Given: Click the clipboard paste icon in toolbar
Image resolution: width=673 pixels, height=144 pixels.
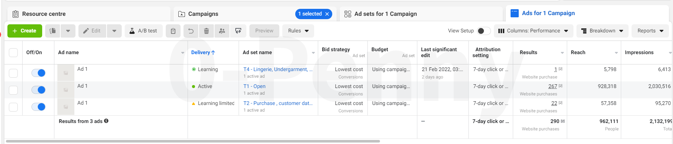Looking at the screenshot, I should pos(173,31).
